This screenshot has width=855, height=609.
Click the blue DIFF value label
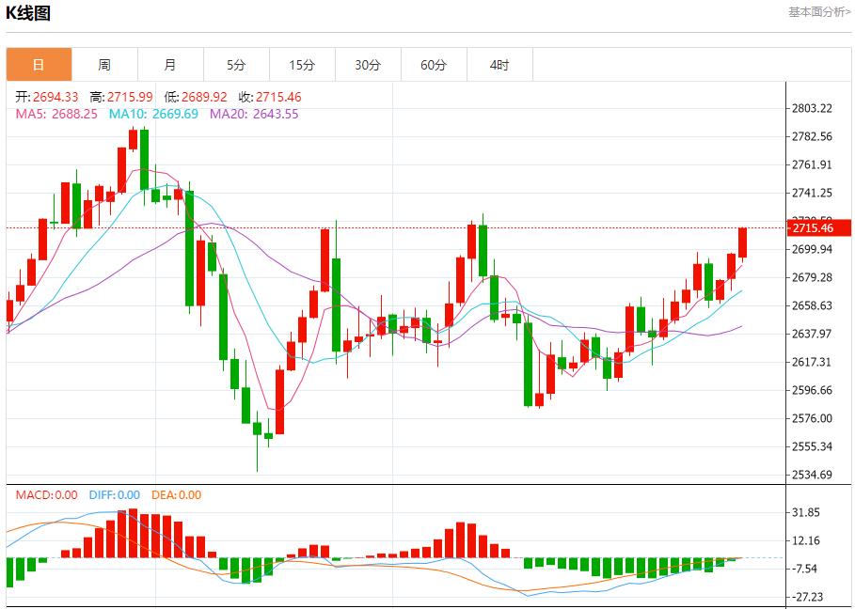pyautogui.click(x=114, y=495)
